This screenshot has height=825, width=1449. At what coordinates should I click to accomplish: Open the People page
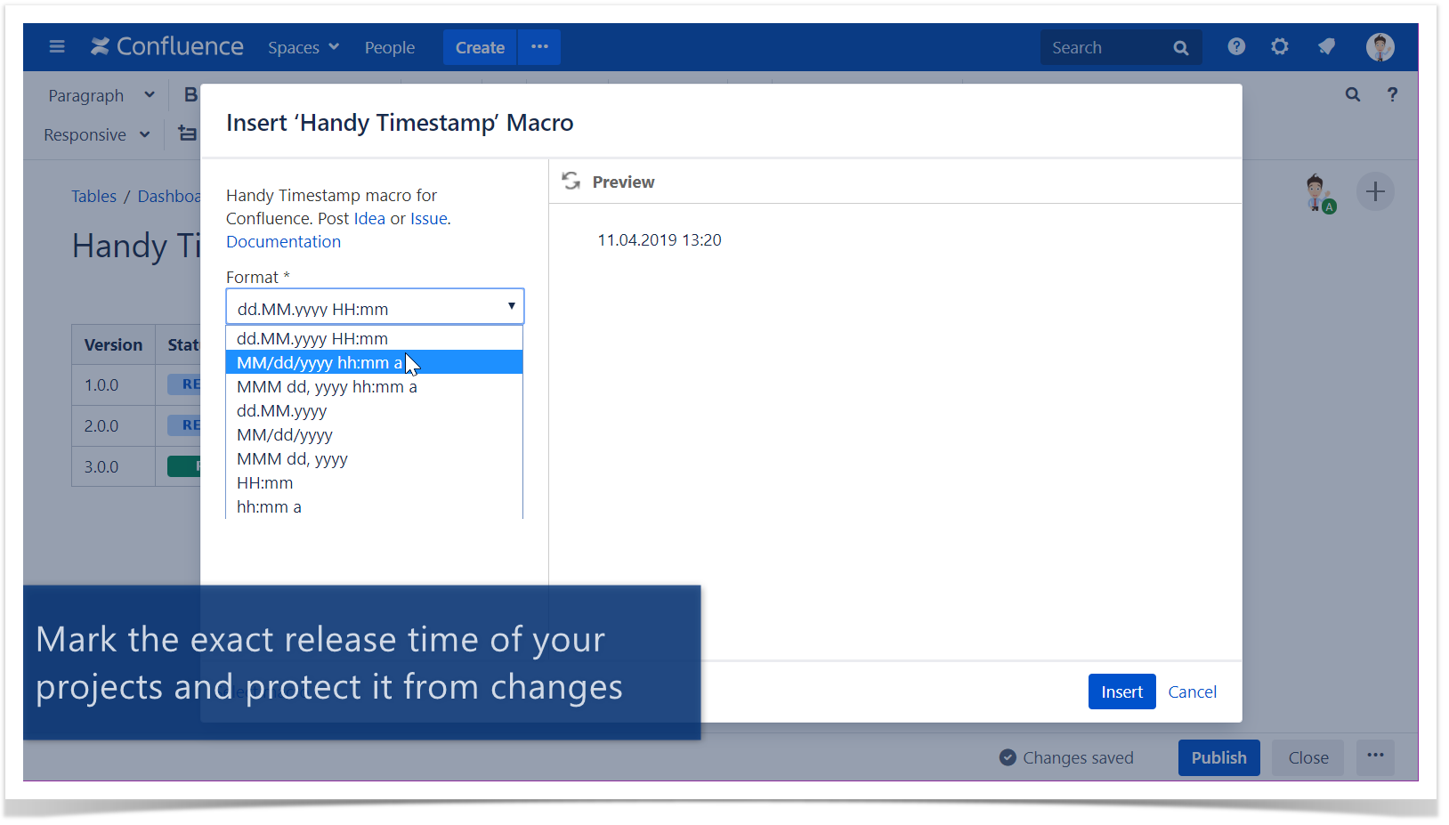pyautogui.click(x=390, y=47)
